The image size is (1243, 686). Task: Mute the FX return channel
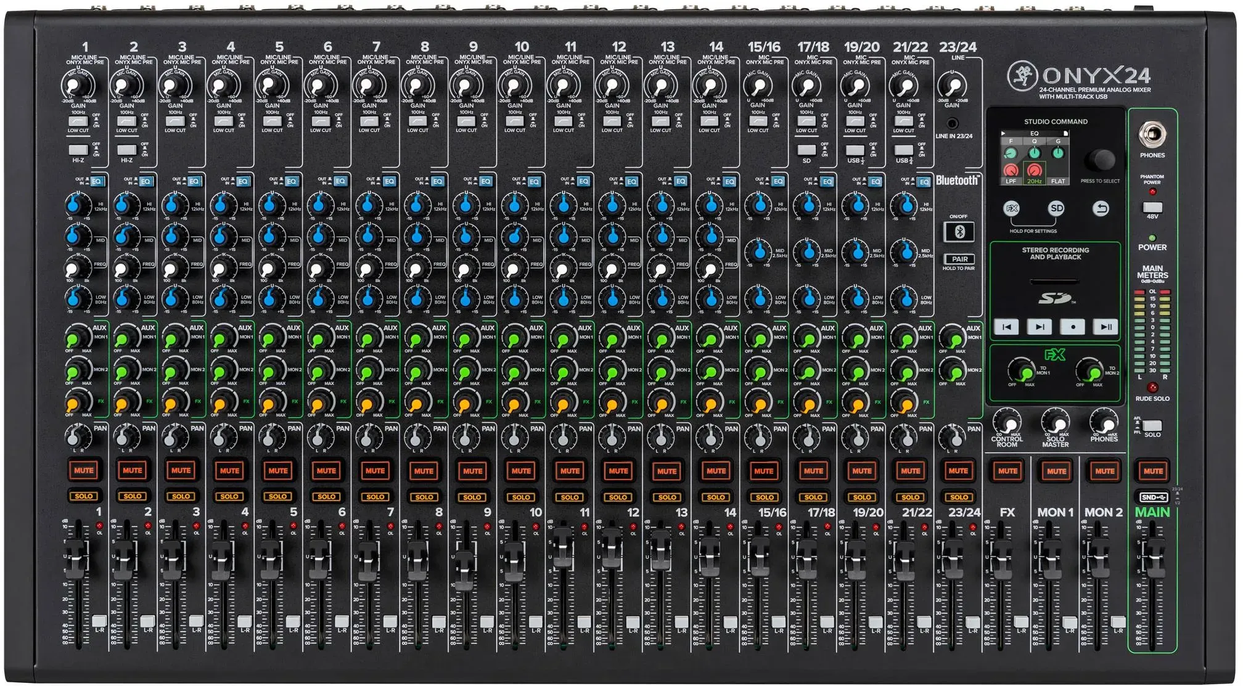pos(1007,471)
